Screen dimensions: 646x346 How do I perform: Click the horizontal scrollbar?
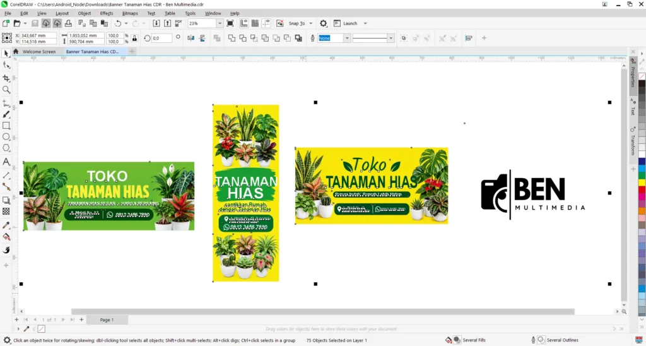pyautogui.click(x=322, y=312)
